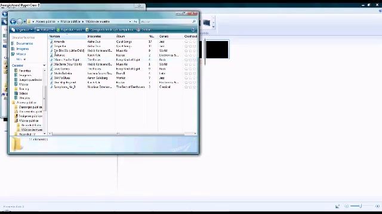Select the Distance song file
382x214 pixels.
[59, 55]
